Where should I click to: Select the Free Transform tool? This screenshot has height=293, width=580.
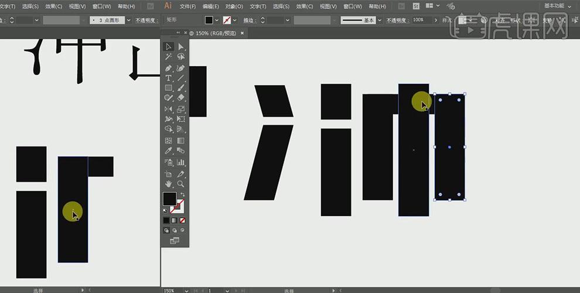coord(180,119)
